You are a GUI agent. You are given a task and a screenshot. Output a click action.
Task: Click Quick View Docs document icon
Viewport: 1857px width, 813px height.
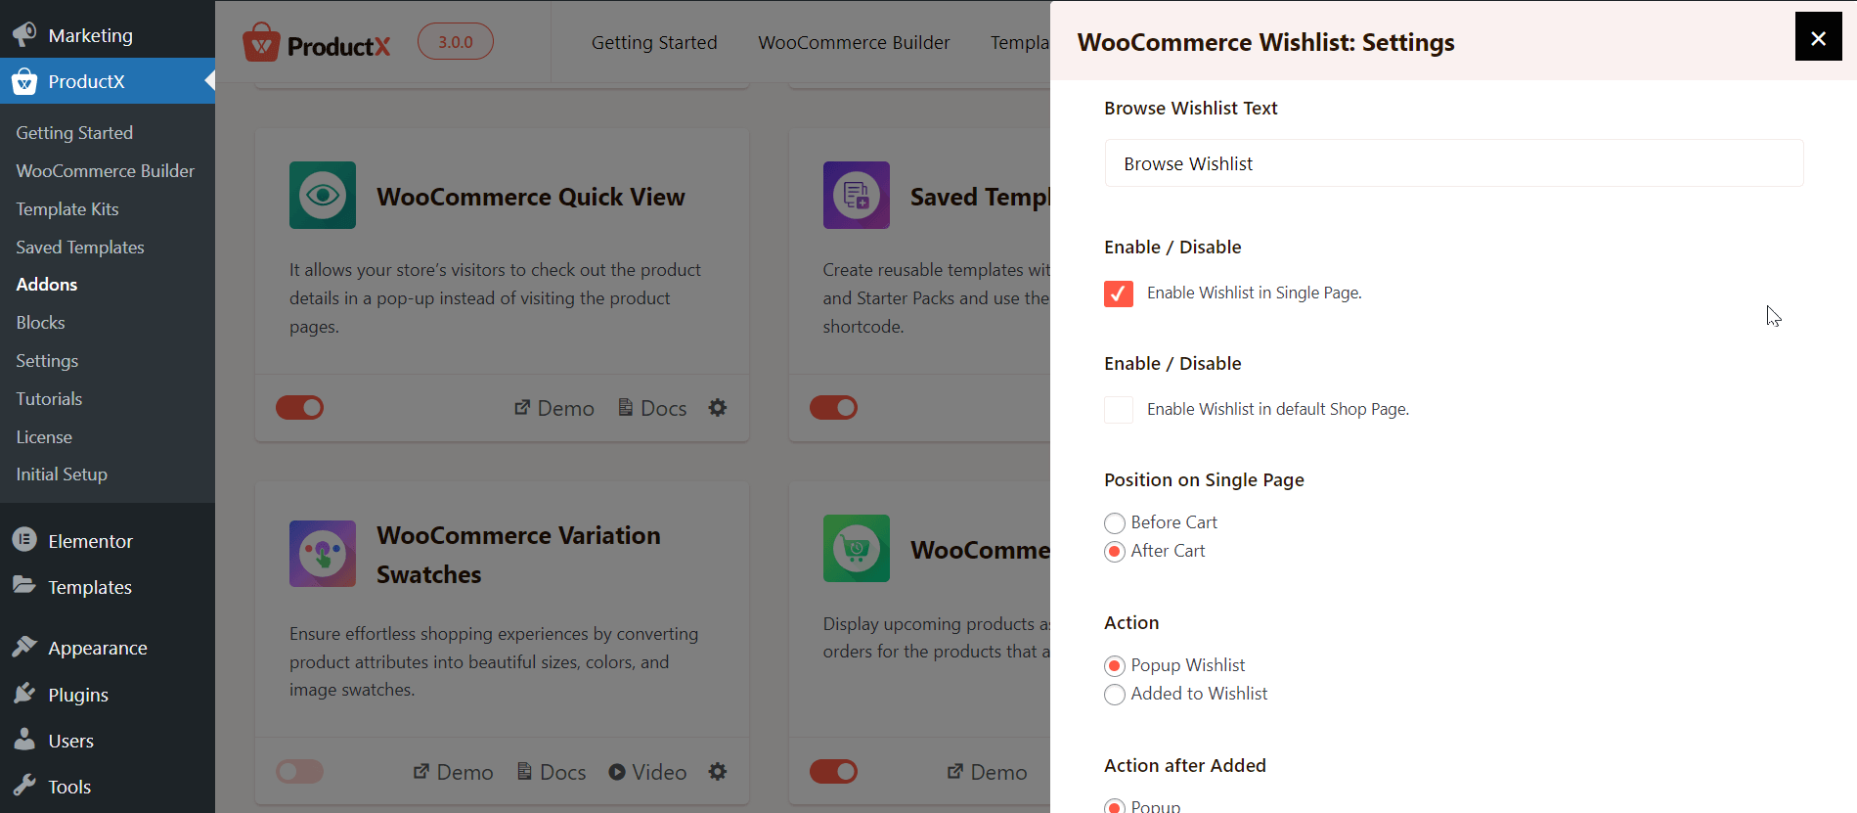tap(626, 407)
